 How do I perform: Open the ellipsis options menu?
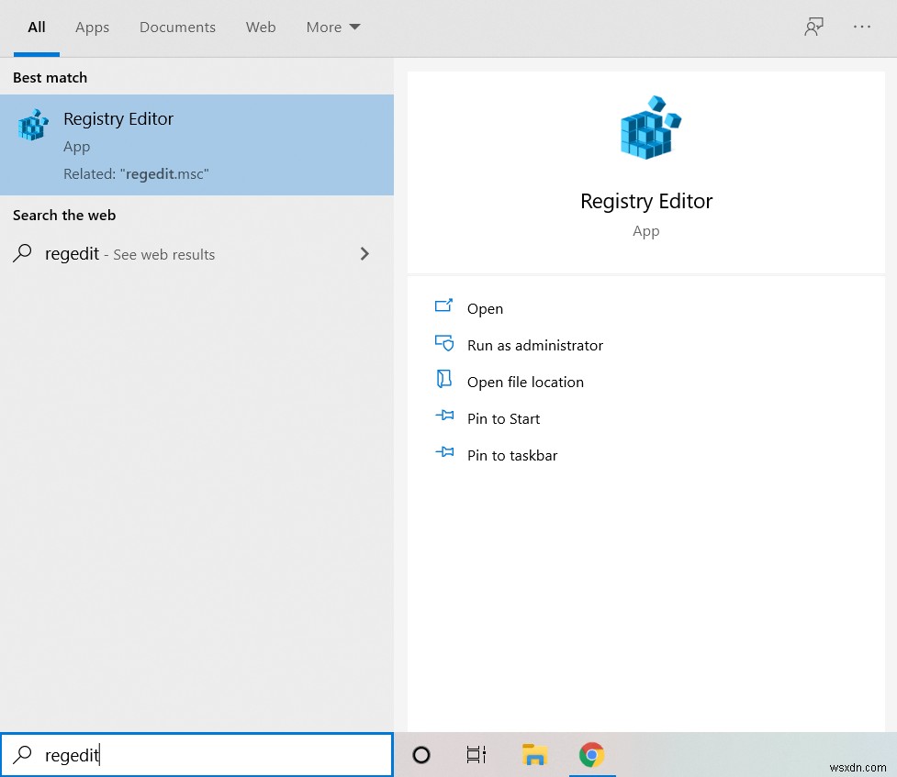(861, 27)
